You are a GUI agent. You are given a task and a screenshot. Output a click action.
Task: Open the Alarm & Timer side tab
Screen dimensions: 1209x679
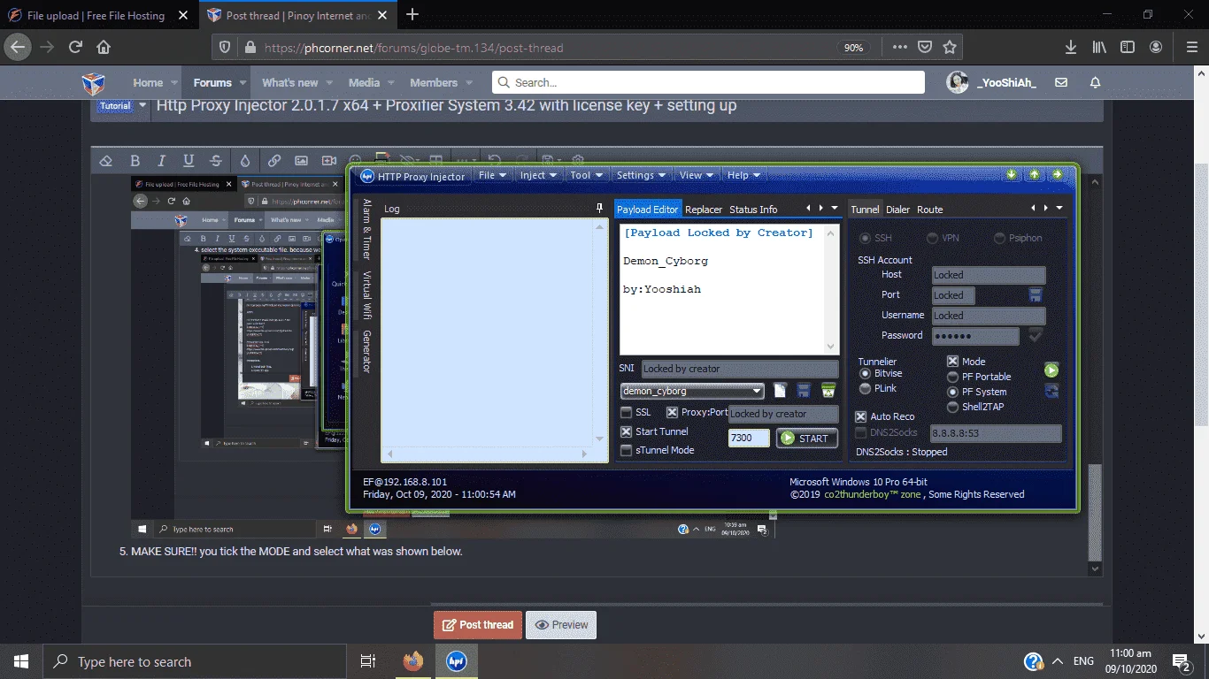pos(367,229)
